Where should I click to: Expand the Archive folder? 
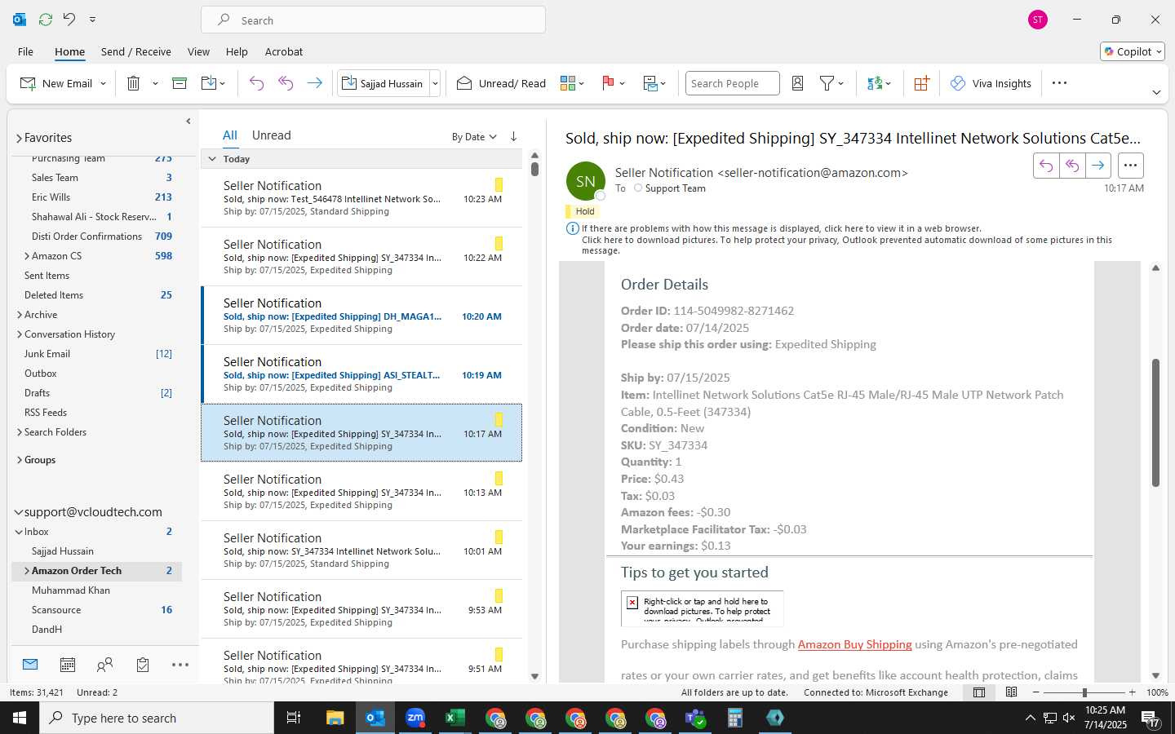pyautogui.click(x=19, y=315)
